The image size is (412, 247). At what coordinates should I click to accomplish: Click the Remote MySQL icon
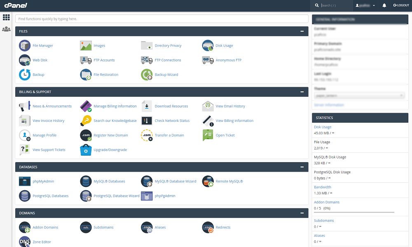(x=208, y=182)
